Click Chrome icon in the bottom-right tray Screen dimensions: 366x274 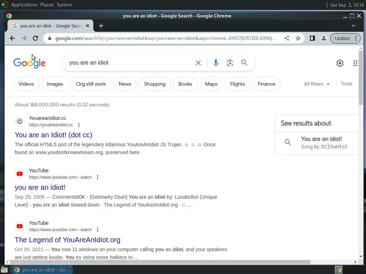point(338,270)
